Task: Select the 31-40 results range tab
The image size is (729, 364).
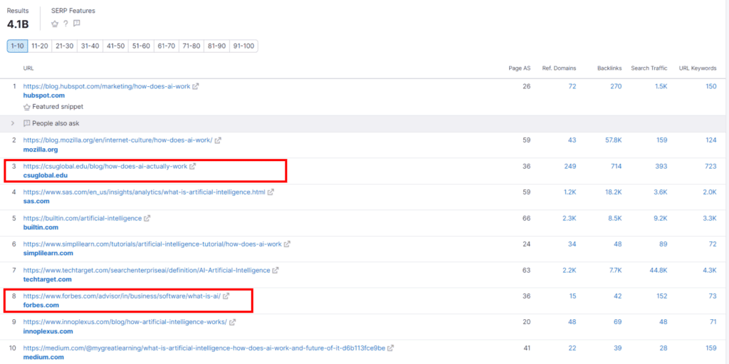Action: [90, 46]
